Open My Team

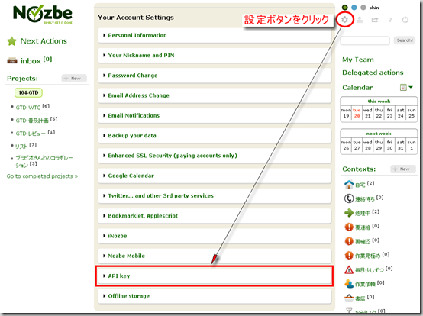tap(358, 60)
